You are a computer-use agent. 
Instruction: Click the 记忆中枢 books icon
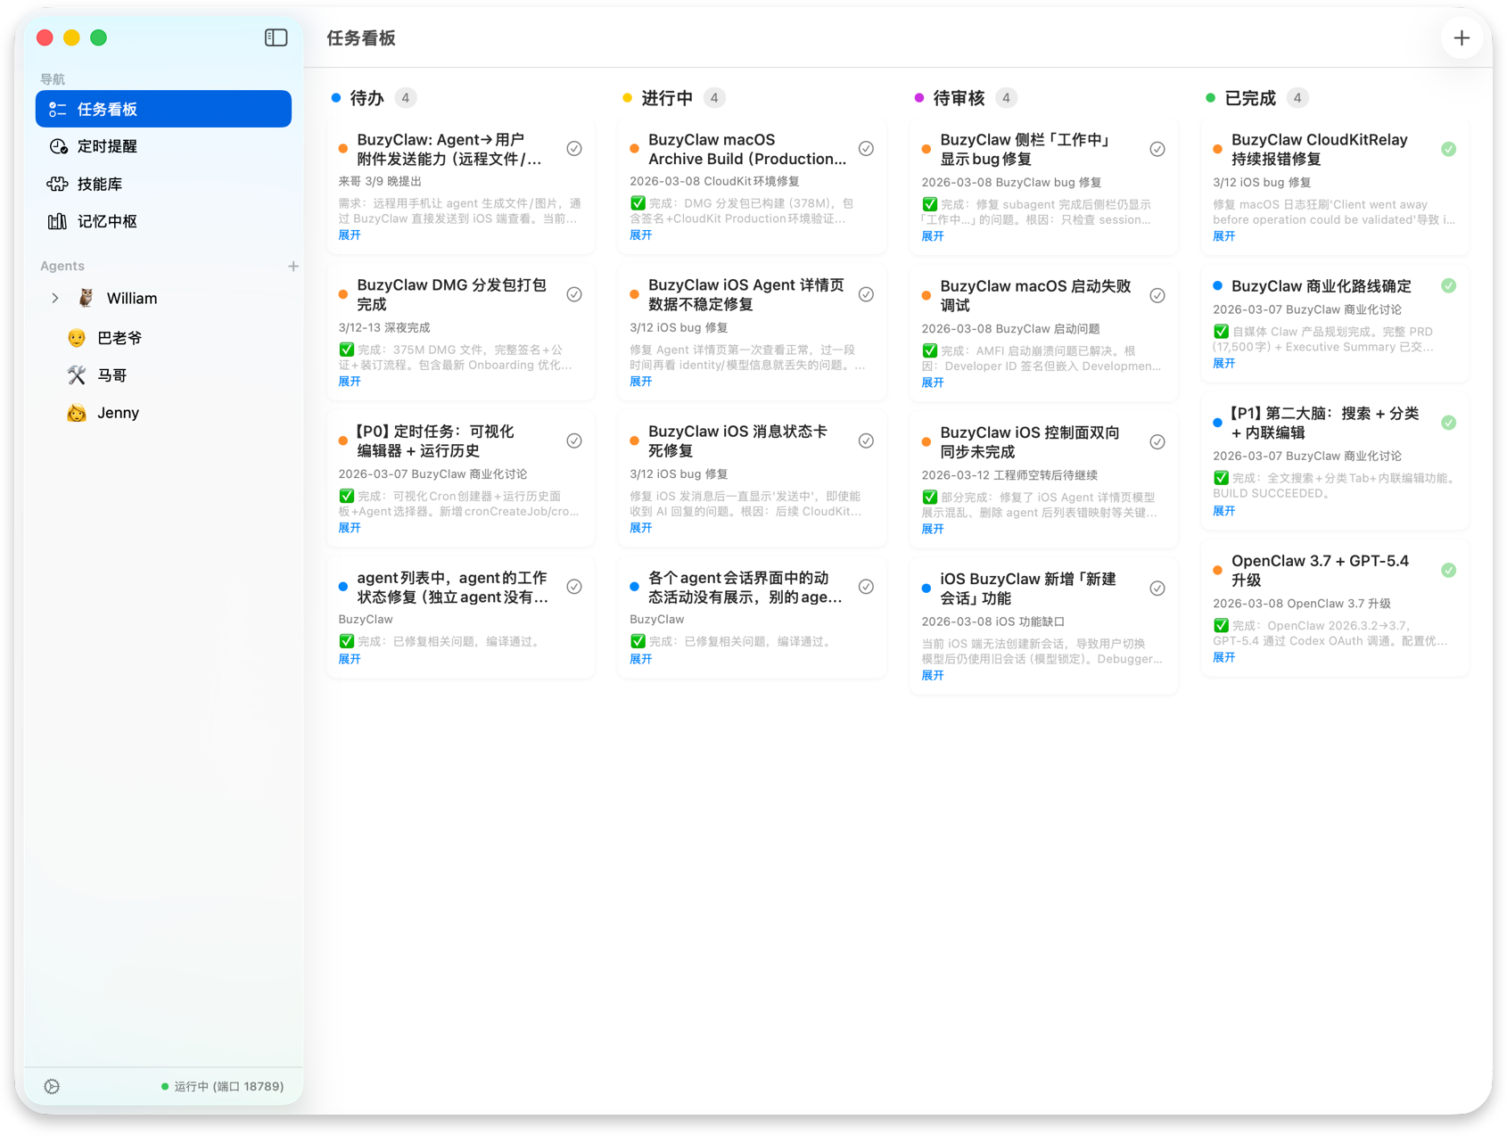pyautogui.click(x=58, y=221)
